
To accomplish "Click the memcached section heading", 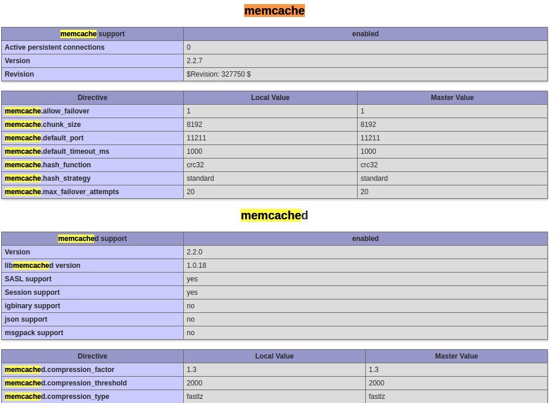I will pos(274,215).
